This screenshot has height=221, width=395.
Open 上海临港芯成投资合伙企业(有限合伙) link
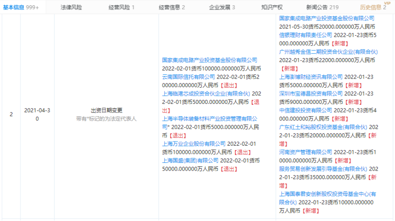(x=206, y=93)
